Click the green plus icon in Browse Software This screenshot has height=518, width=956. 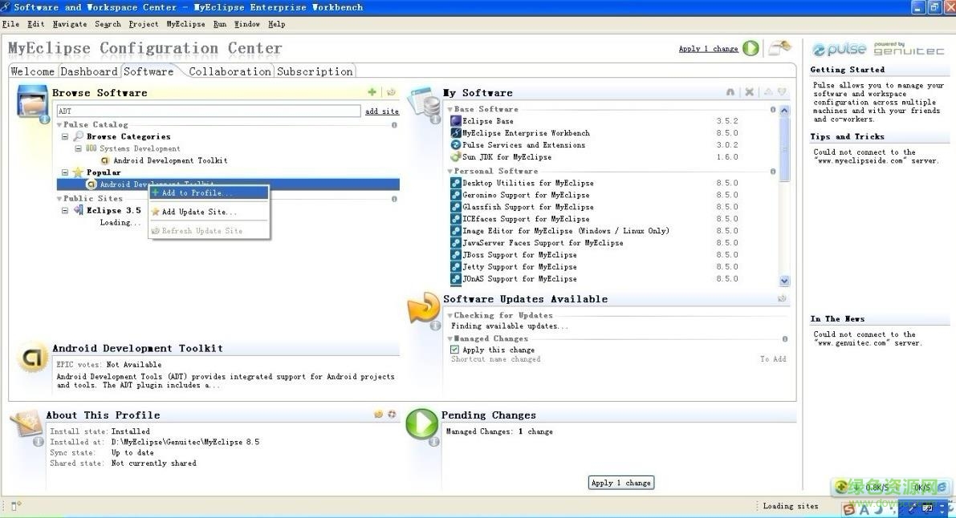point(372,91)
